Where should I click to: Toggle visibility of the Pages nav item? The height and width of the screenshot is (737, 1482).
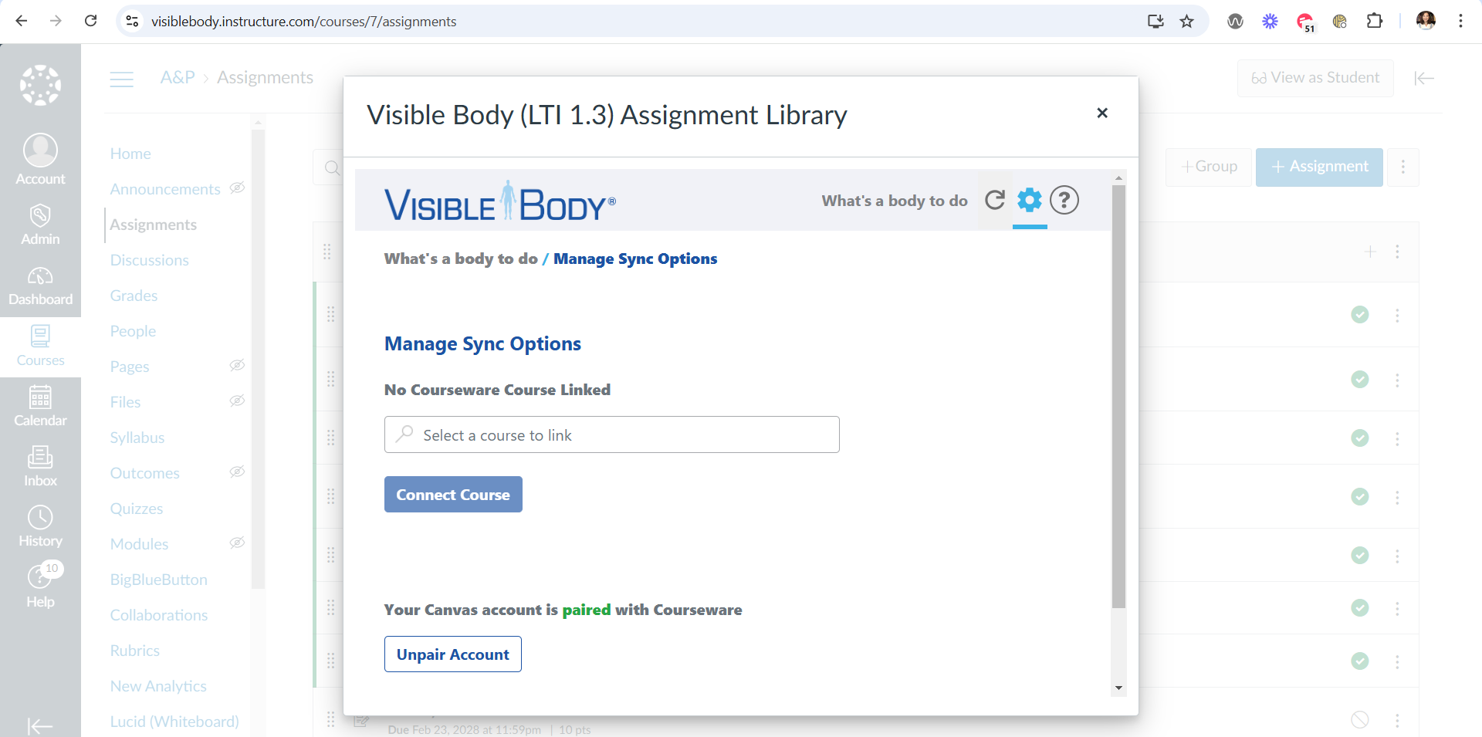[237, 365]
